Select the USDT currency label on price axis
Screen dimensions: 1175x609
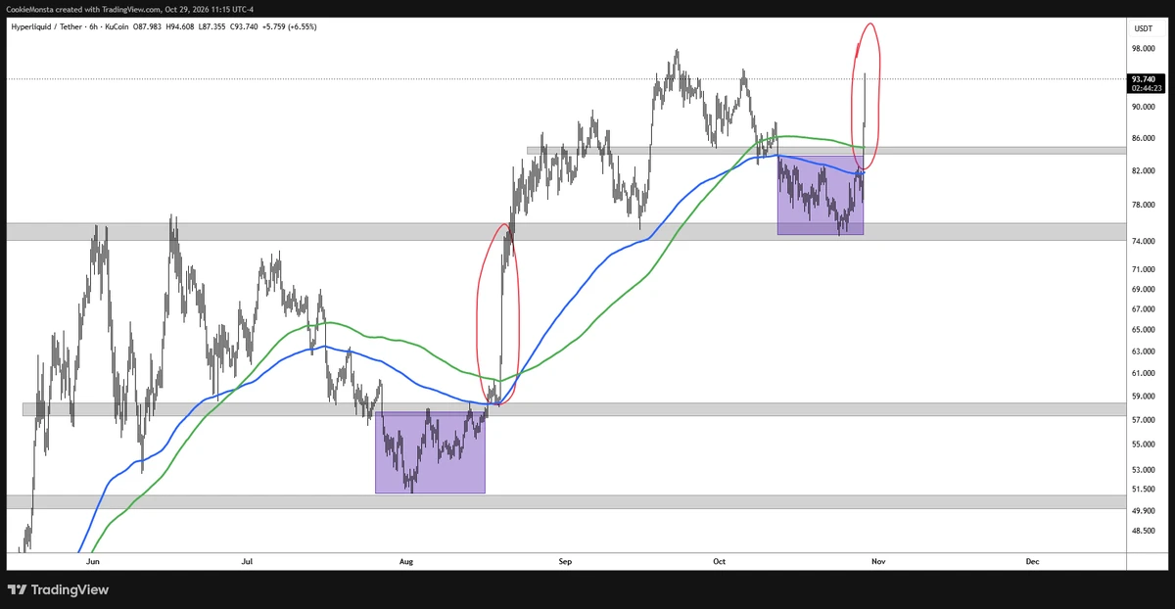(x=1143, y=28)
